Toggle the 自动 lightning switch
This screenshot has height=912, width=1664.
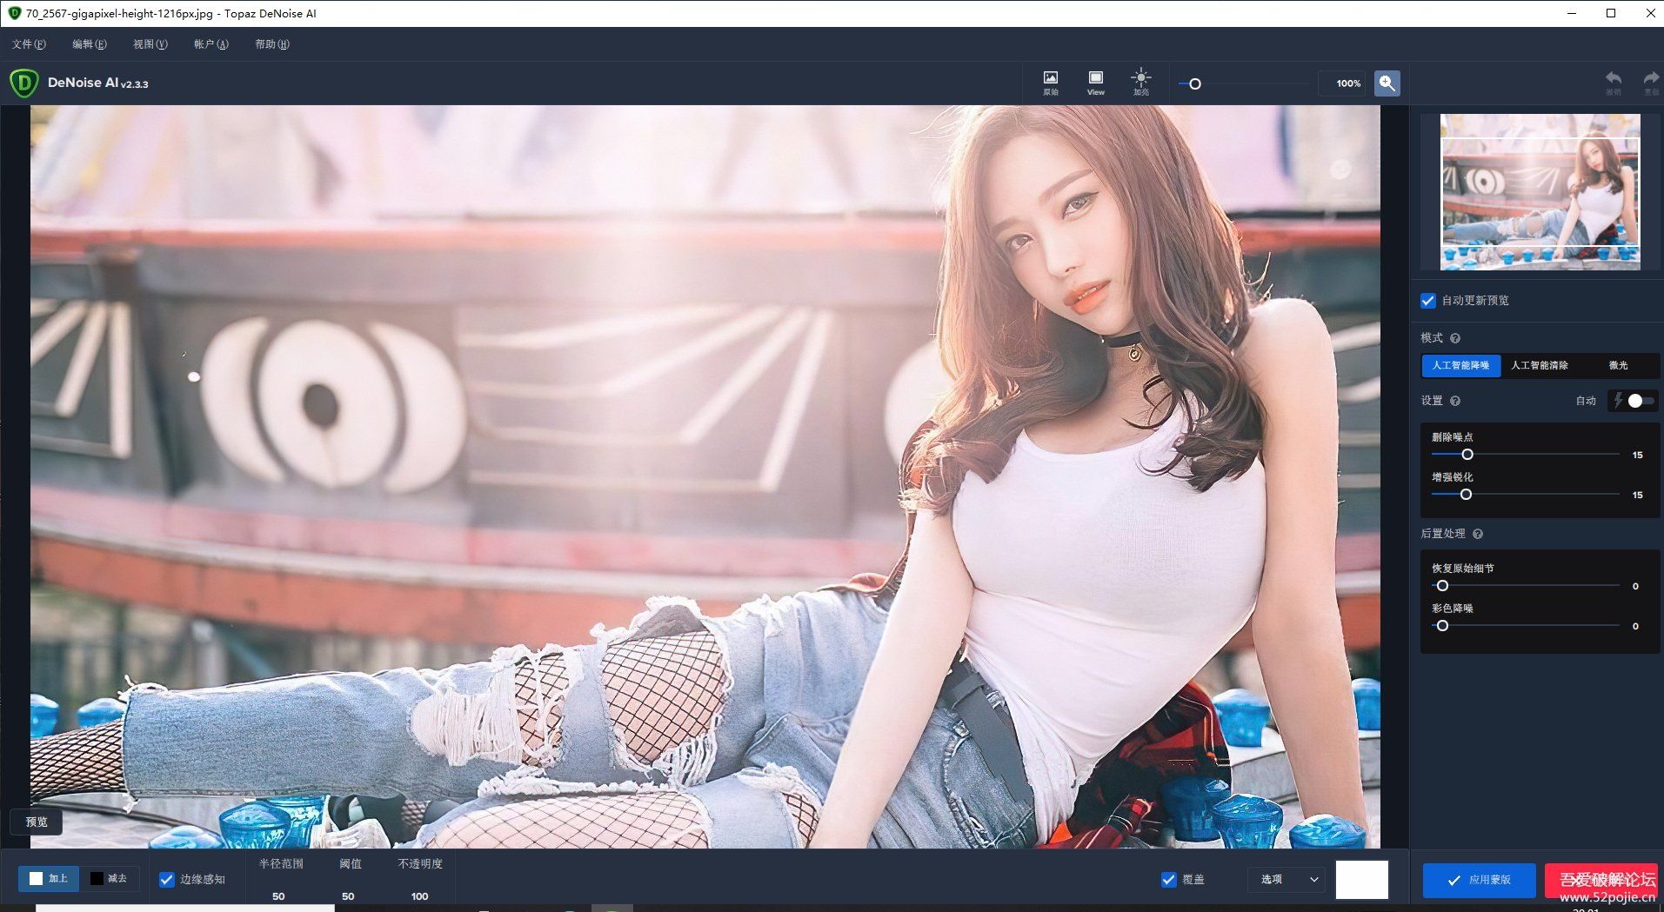coord(1634,401)
